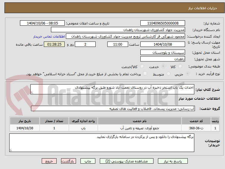Viewport: 225px width, 169px height.
Task: Select the کالا radio button
Action: coord(180,66)
